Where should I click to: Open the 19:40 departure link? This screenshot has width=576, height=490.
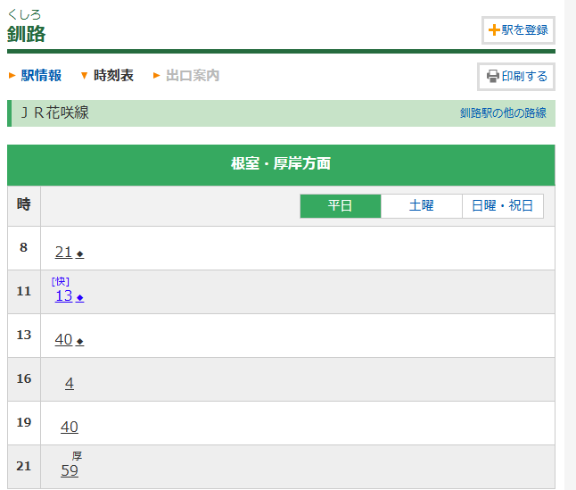coord(70,428)
